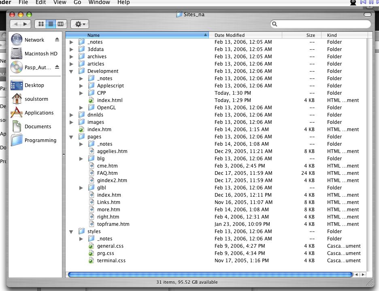Switch to column view mode
The width and height of the screenshot is (379, 291).
[x=61, y=24]
